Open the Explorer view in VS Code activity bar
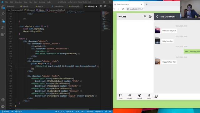 [3, 7]
